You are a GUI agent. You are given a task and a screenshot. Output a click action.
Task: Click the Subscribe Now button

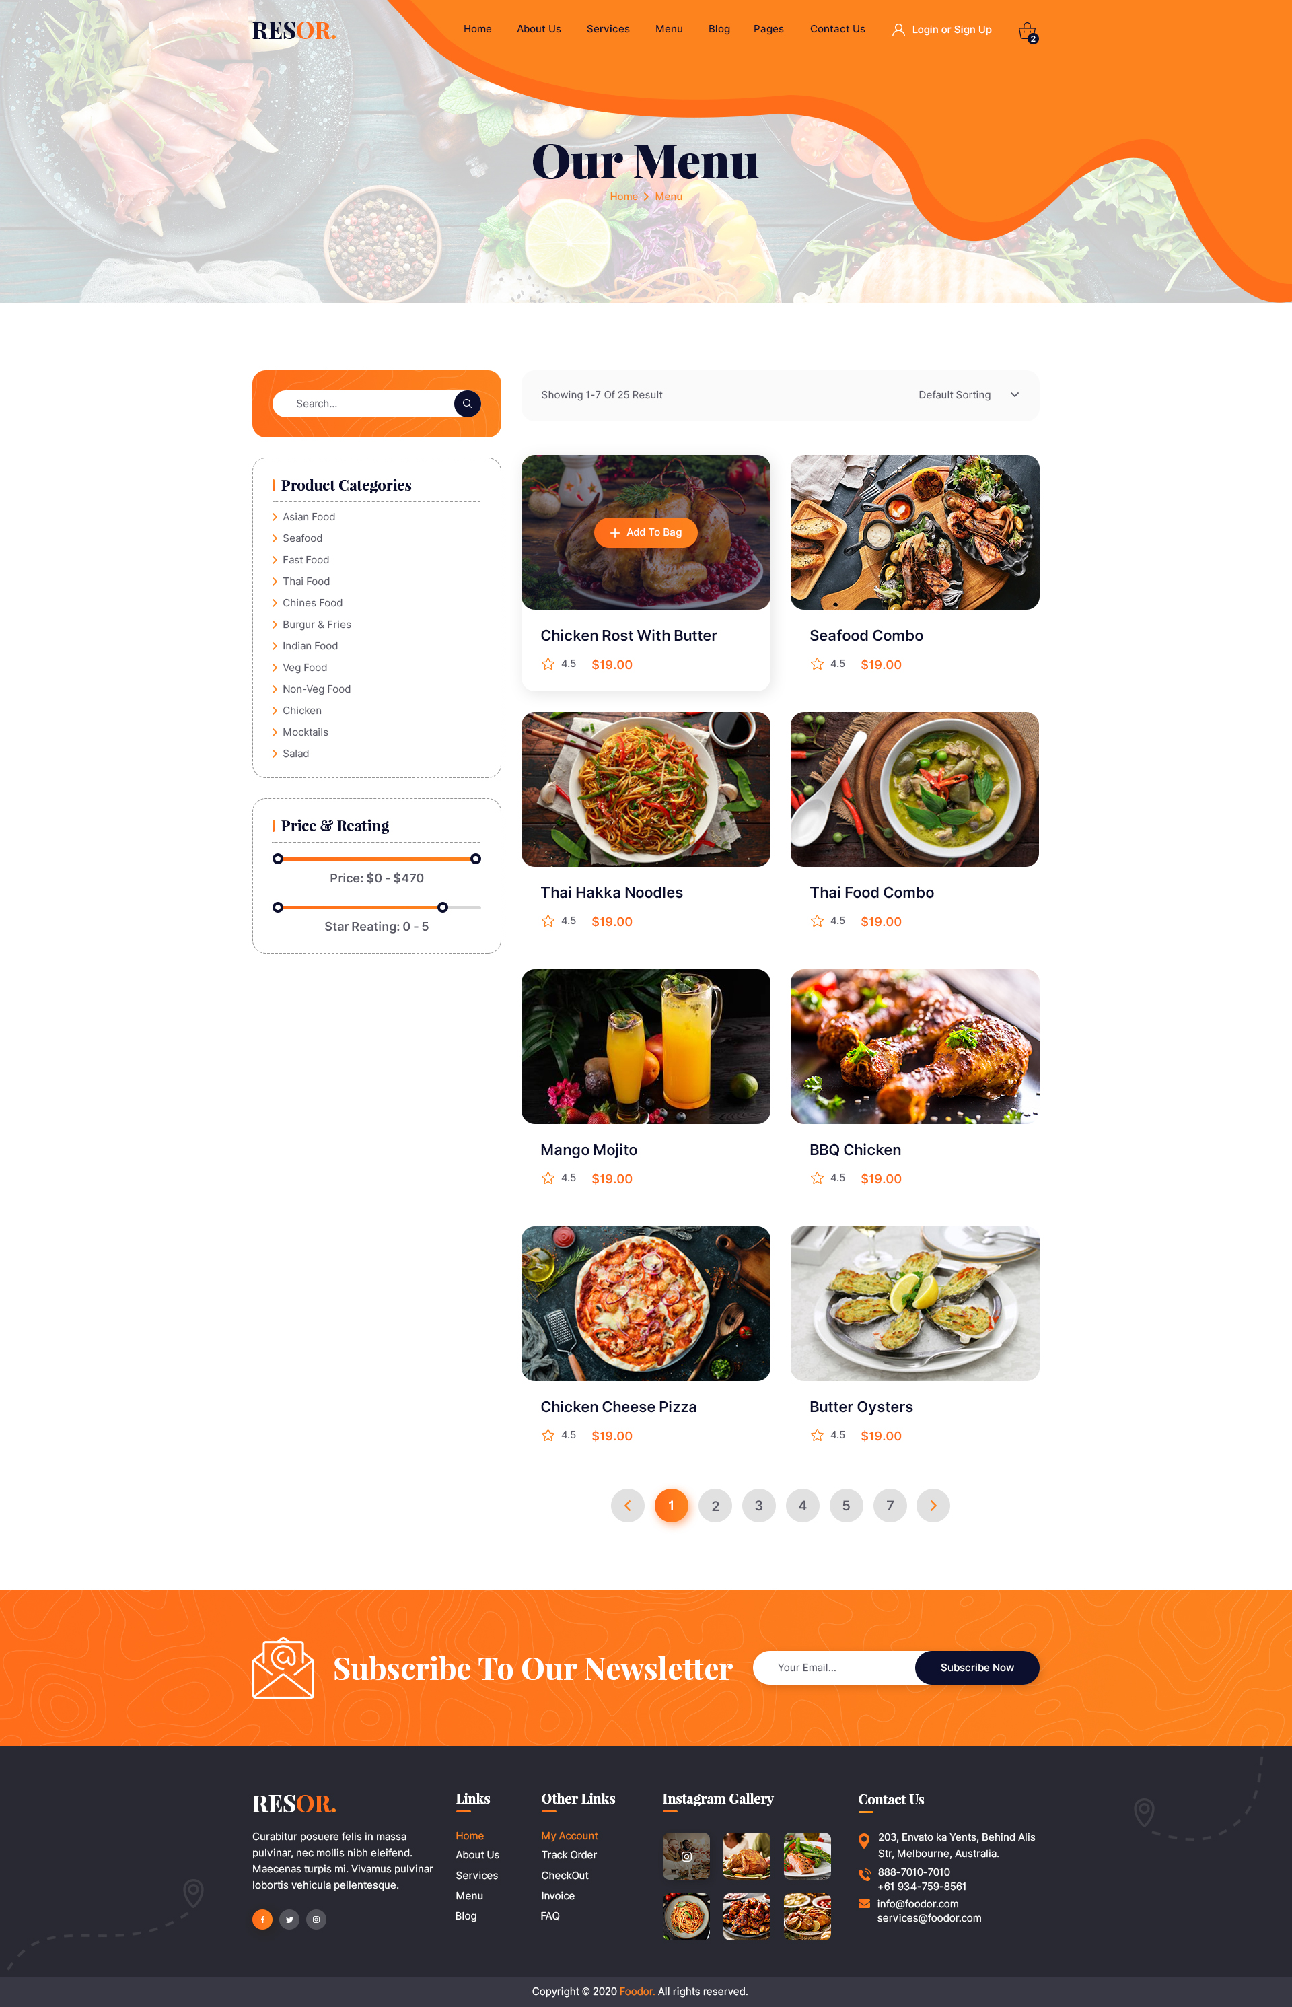pyautogui.click(x=976, y=1667)
